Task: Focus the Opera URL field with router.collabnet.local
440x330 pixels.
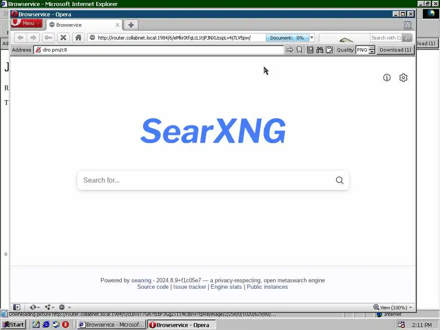Action: [x=174, y=38]
